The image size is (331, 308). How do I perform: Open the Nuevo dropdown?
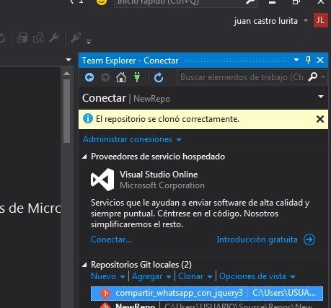[108, 276]
